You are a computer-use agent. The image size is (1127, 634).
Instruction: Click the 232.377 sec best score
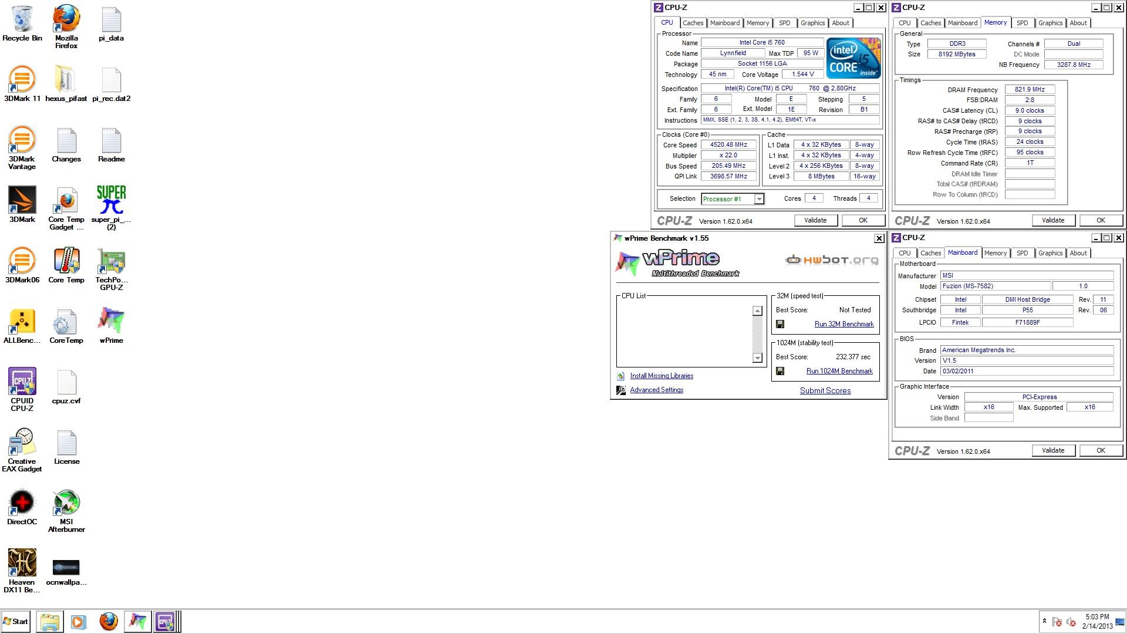853,357
